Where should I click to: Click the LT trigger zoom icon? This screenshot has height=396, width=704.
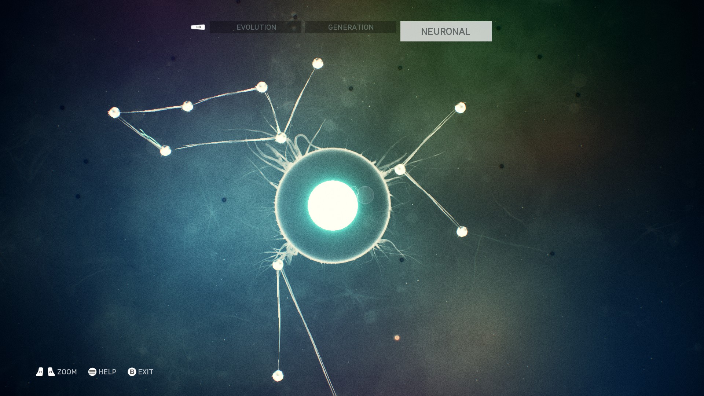[x=40, y=372]
